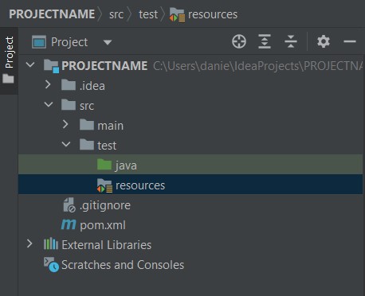Click the Select Opened File crosshair icon
Image resolution: width=365 pixels, height=296 pixels.
tap(239, 41)
